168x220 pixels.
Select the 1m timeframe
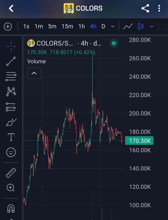(x=39, y=27)
